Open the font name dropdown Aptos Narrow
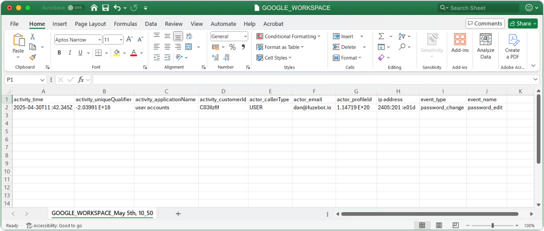The image size is (544, 231). click(x=99, y=40)
